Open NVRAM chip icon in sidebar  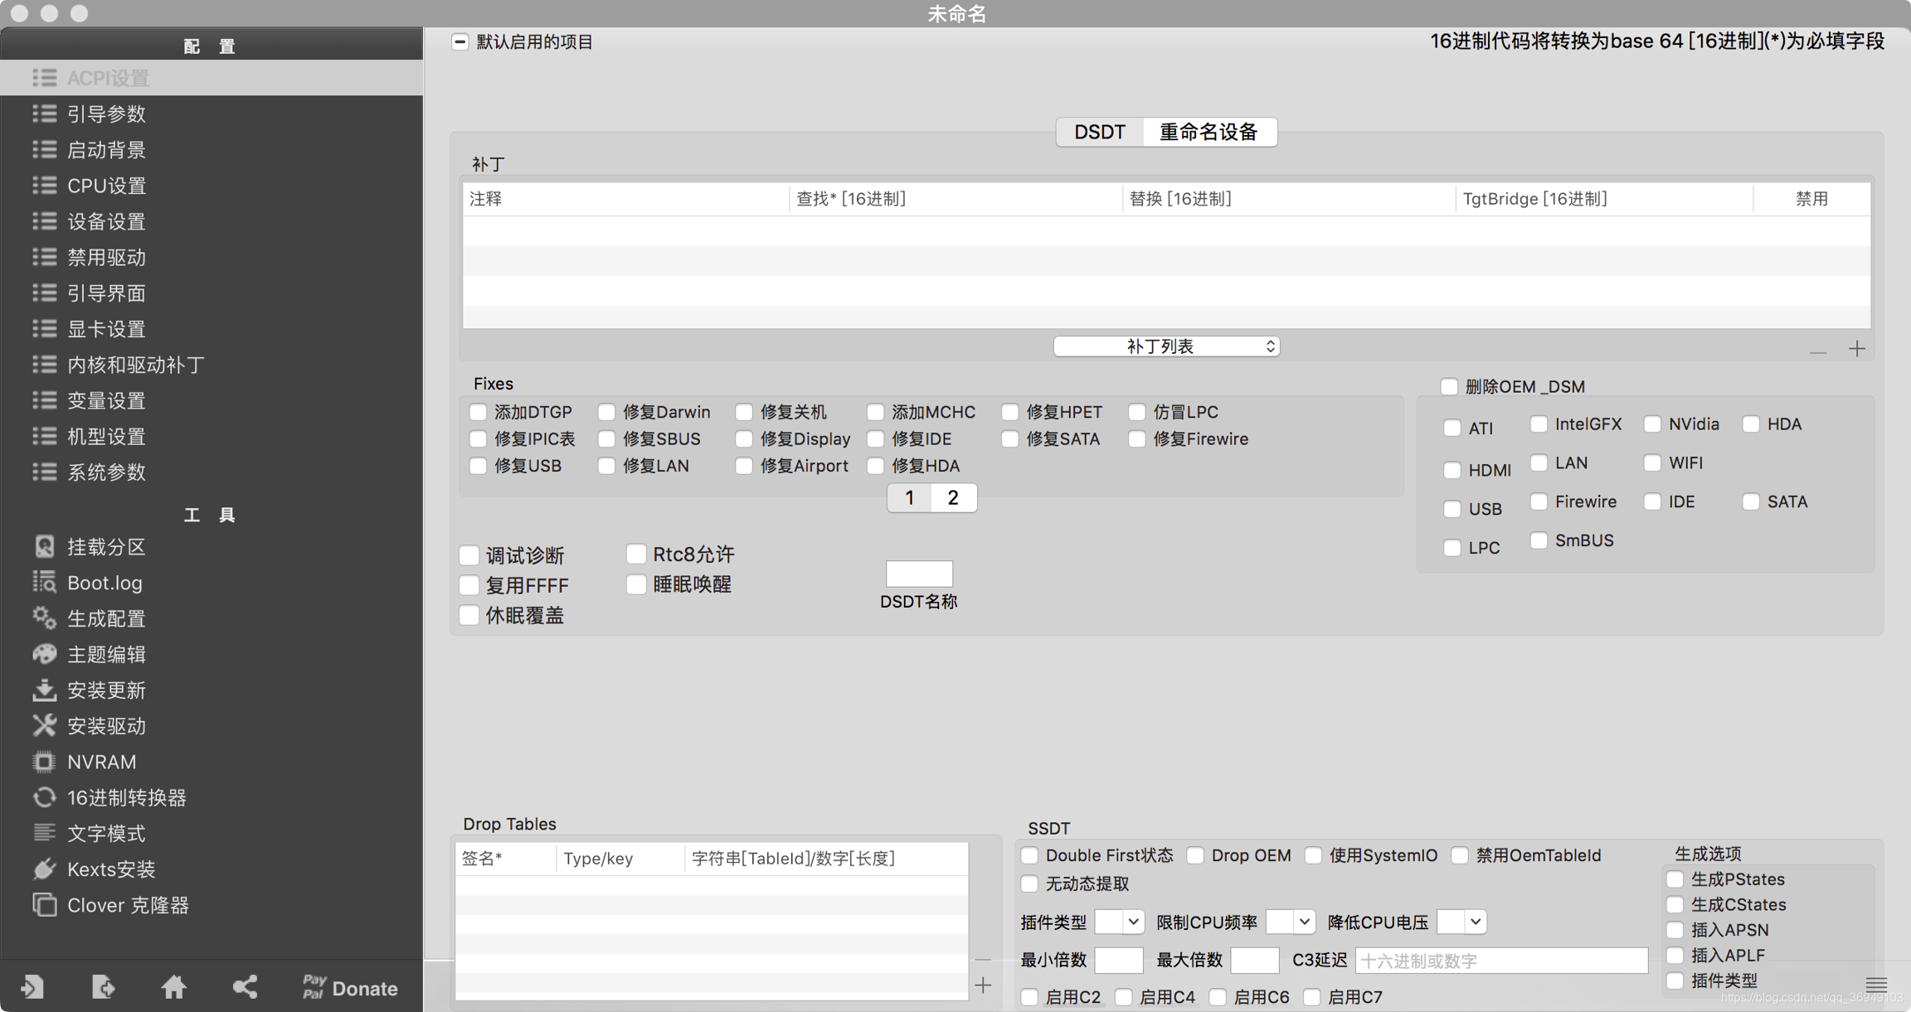point(44,762)
